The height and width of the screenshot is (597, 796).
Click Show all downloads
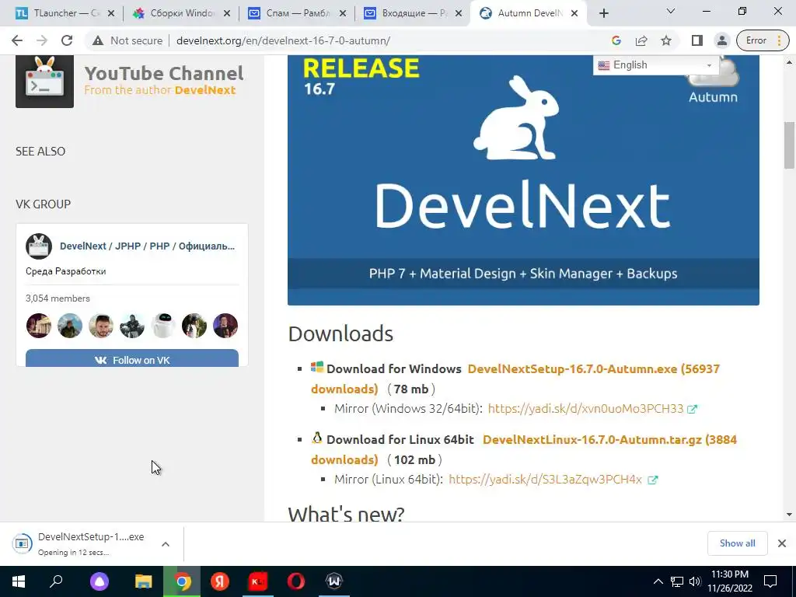point(737,543)
